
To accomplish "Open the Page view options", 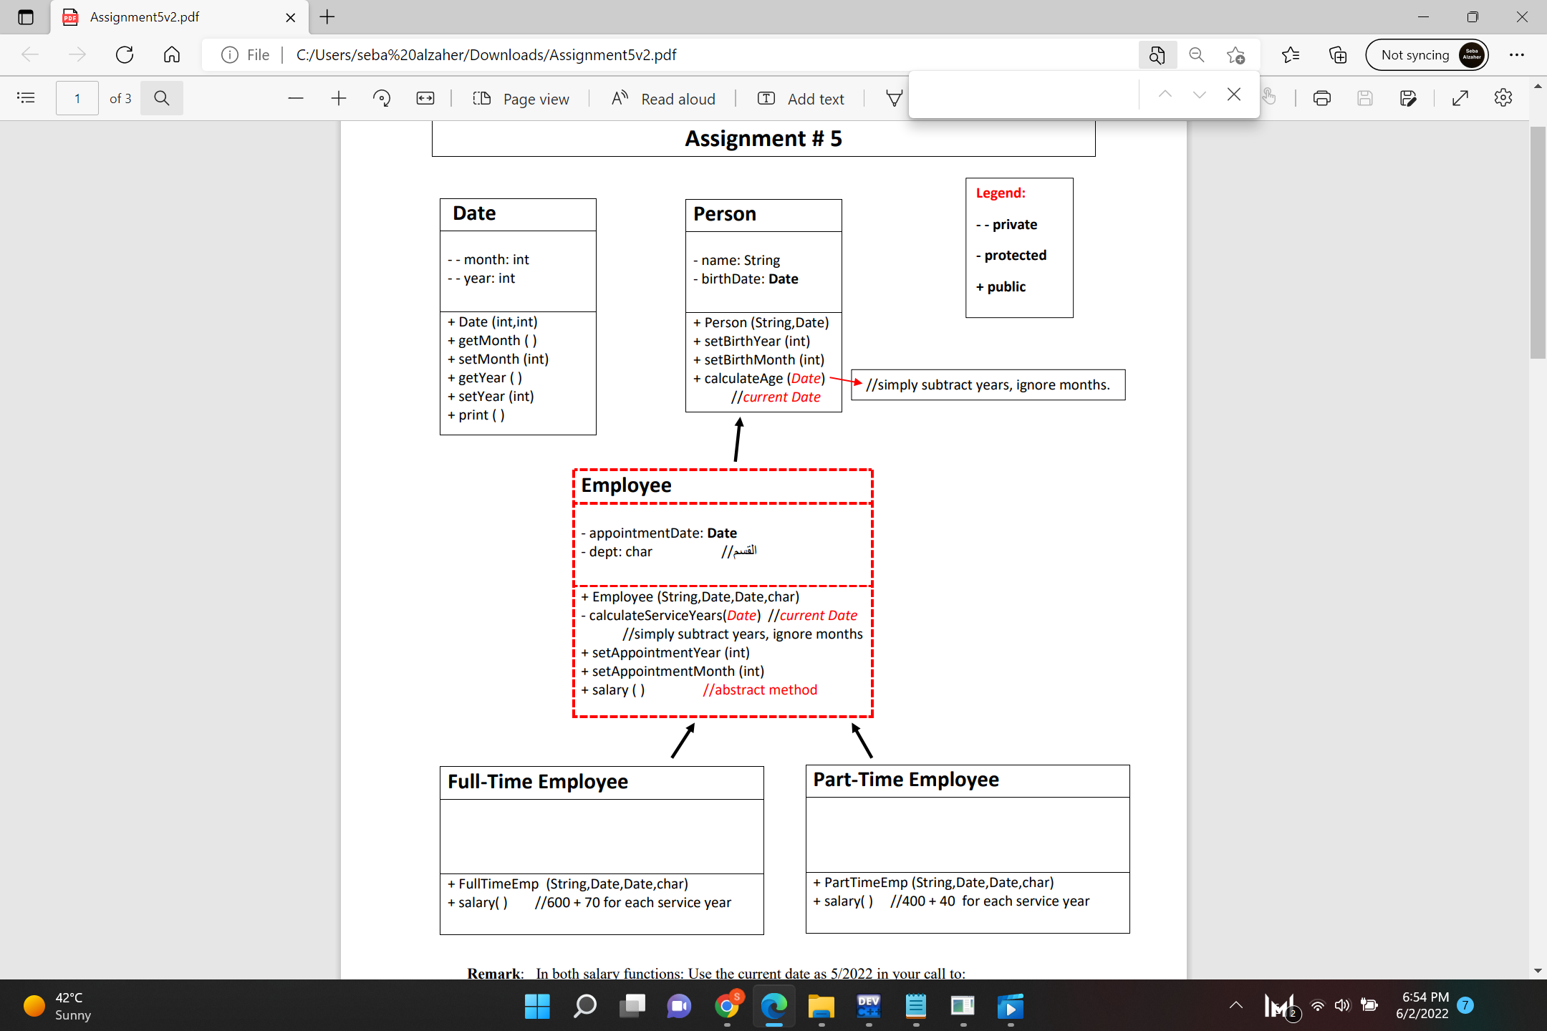I will [521, 99].
